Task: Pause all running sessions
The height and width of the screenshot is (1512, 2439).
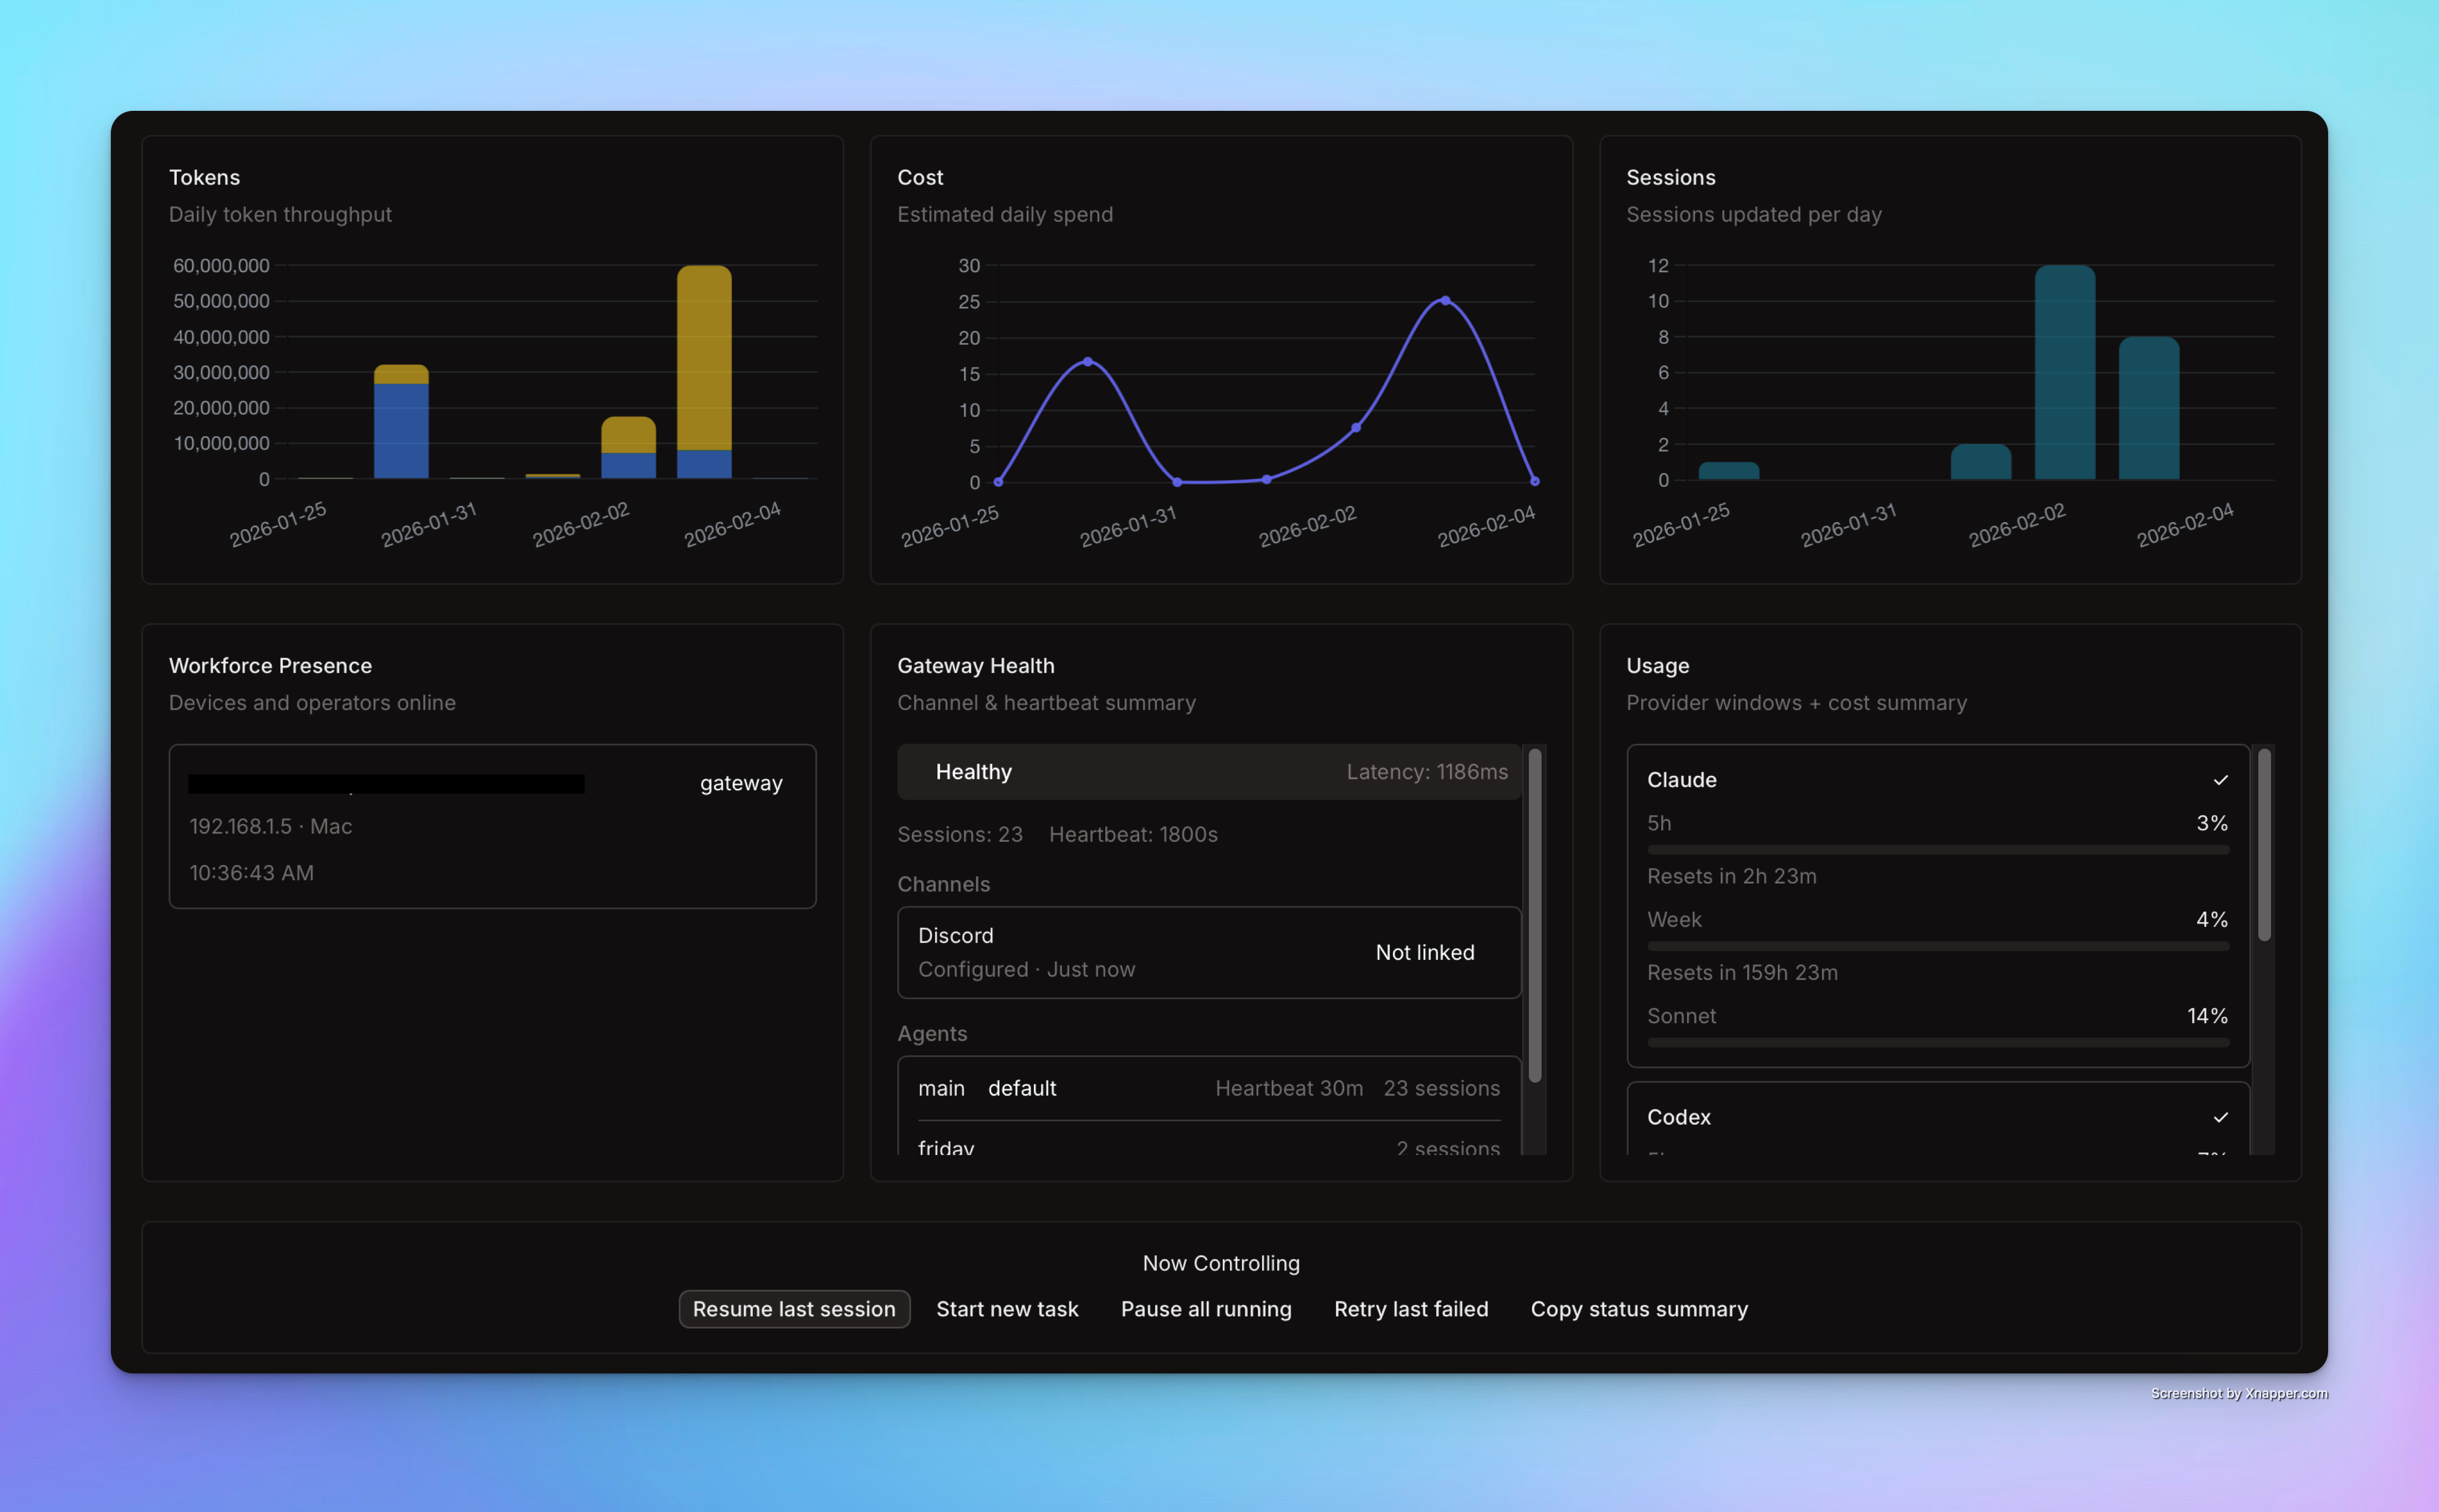Action: tap(1205, 1308)
